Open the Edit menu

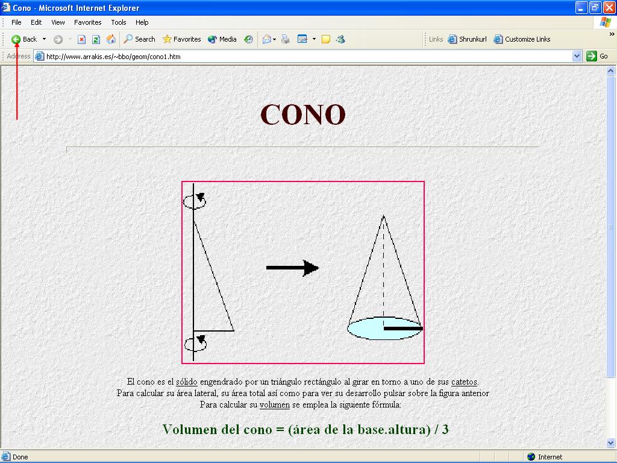(36, 22)
